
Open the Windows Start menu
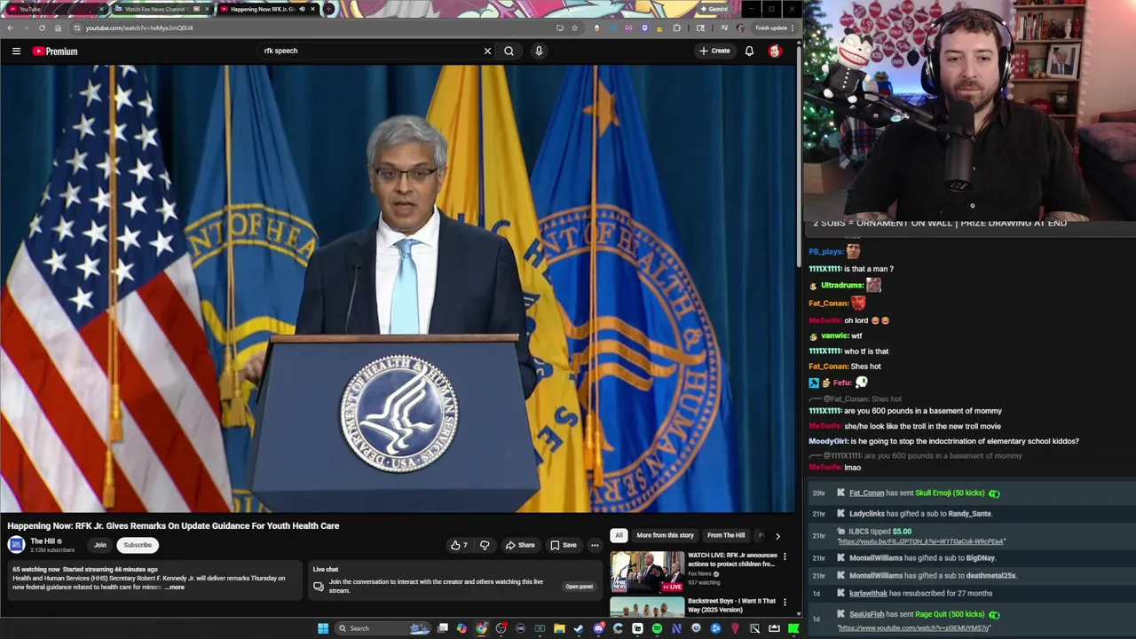tap(323, 628)
